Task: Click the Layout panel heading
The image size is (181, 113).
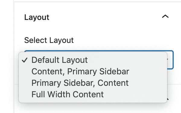Action: (37, 17)
